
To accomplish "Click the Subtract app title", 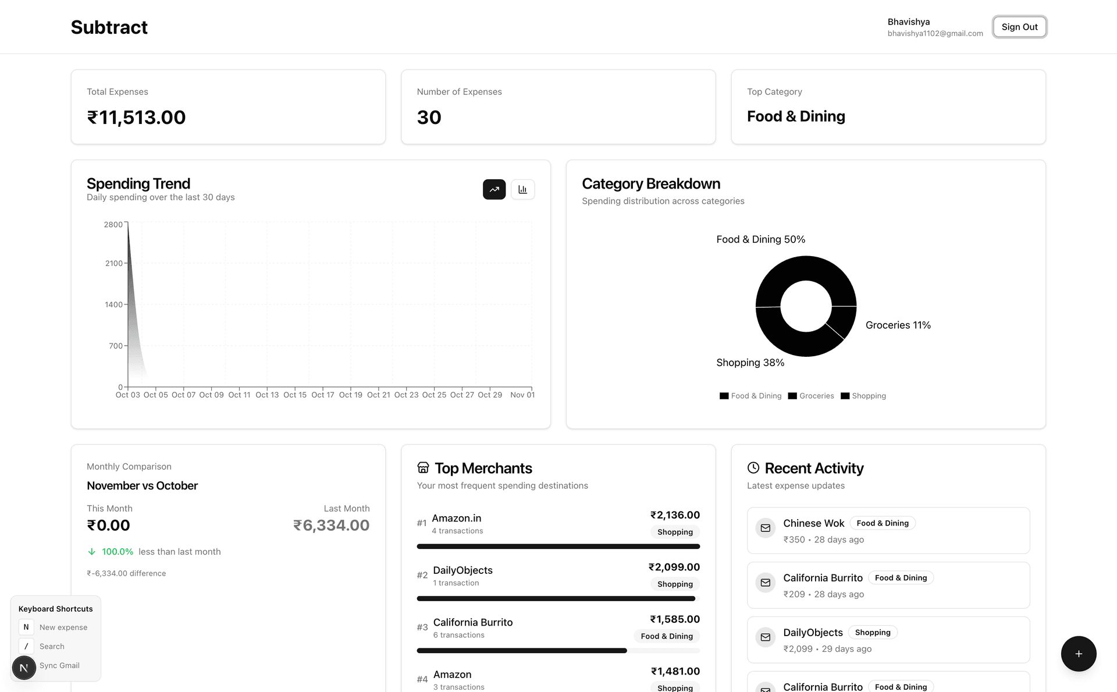I will [109, 27].
